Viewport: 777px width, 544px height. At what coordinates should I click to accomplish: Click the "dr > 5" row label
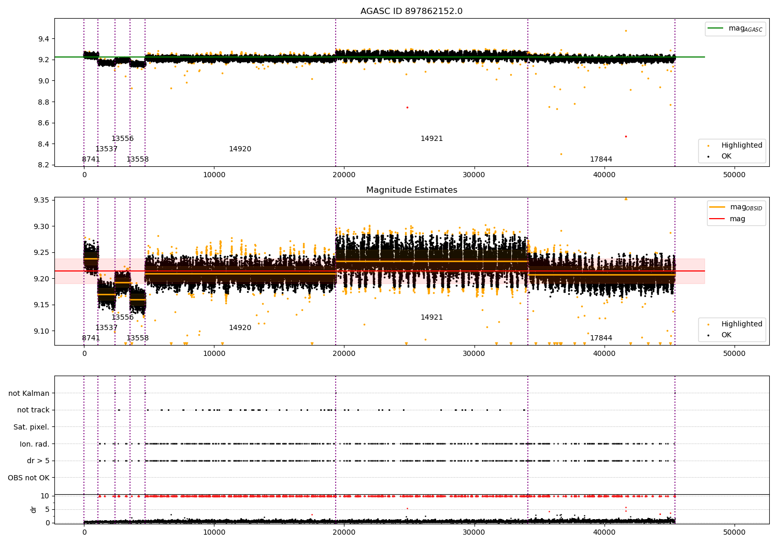(38, 461)
